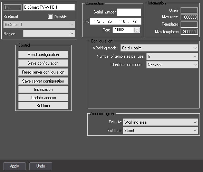Expand the Working mode dropdown

(159, 48)
